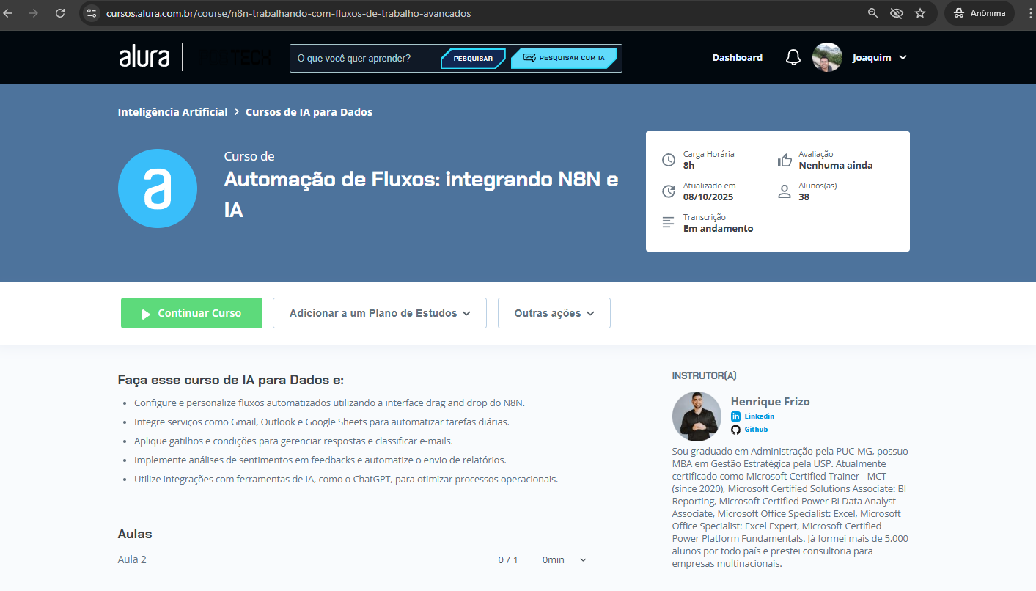Viewport: 1036px width, 591px height.
Task: Click the "0 / 1" progress count on Aula 2
Action: click(x=508, y=560)
